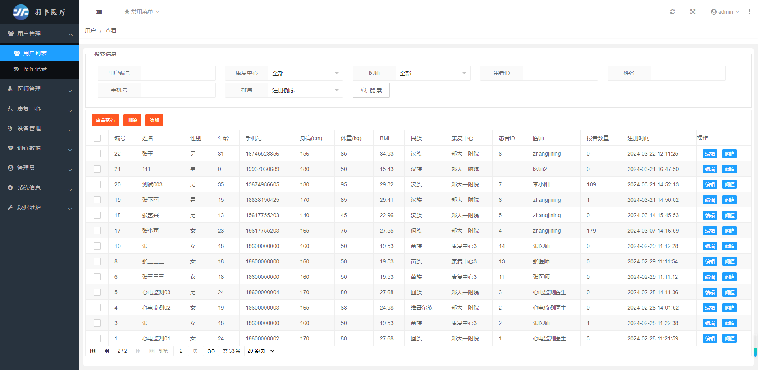Go to first page of the table

pyautogui.click(x=93, y=351)
